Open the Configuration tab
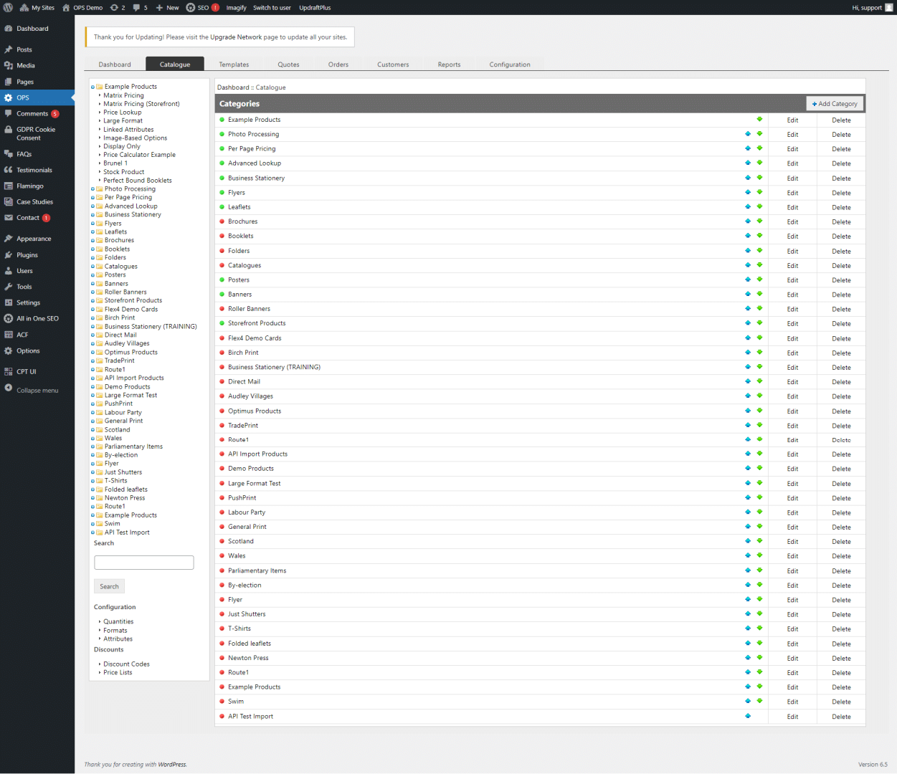 [510, 64]
